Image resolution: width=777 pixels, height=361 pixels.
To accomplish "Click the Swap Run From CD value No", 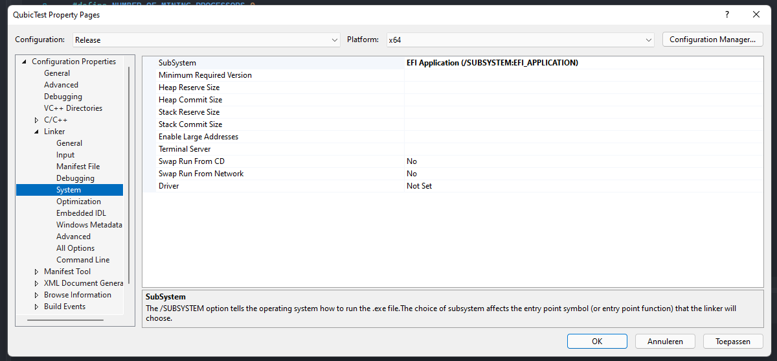I will pos(412,161).
